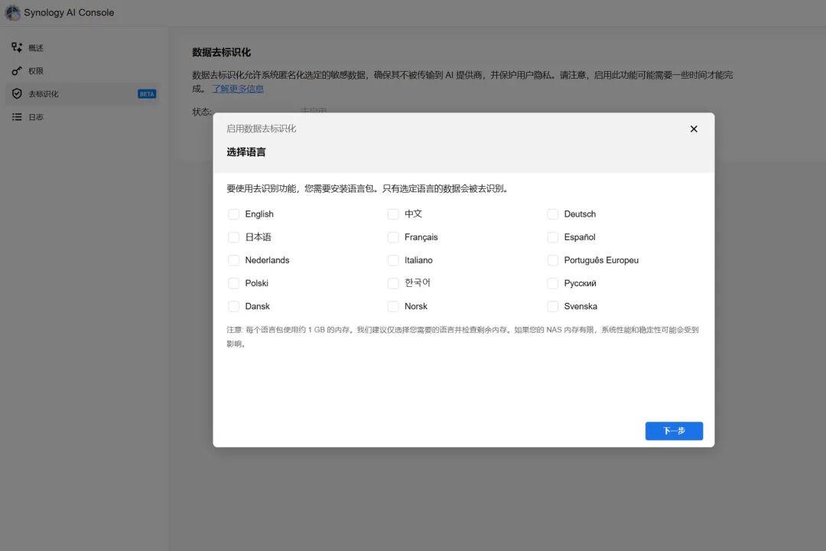Check the Dansk language checkbox

(x=234, y=306)
